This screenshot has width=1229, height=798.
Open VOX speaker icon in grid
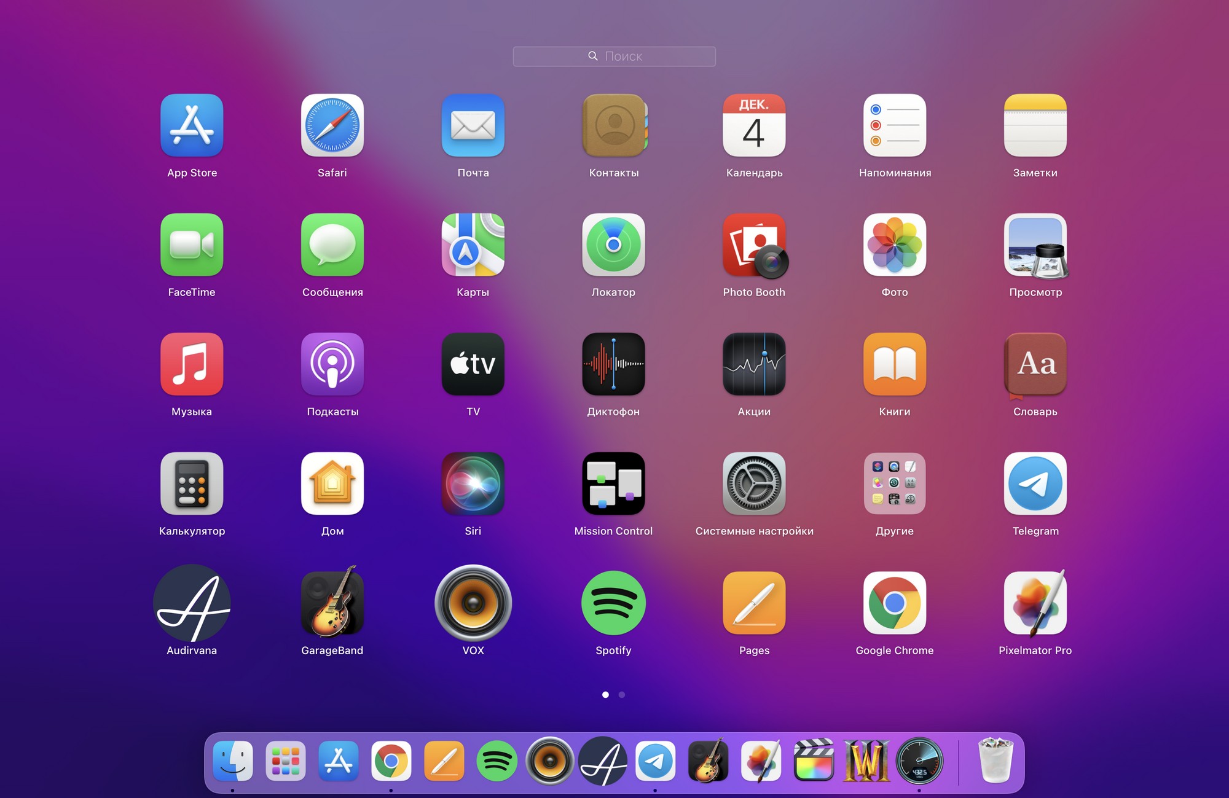[x=473, y=603]
